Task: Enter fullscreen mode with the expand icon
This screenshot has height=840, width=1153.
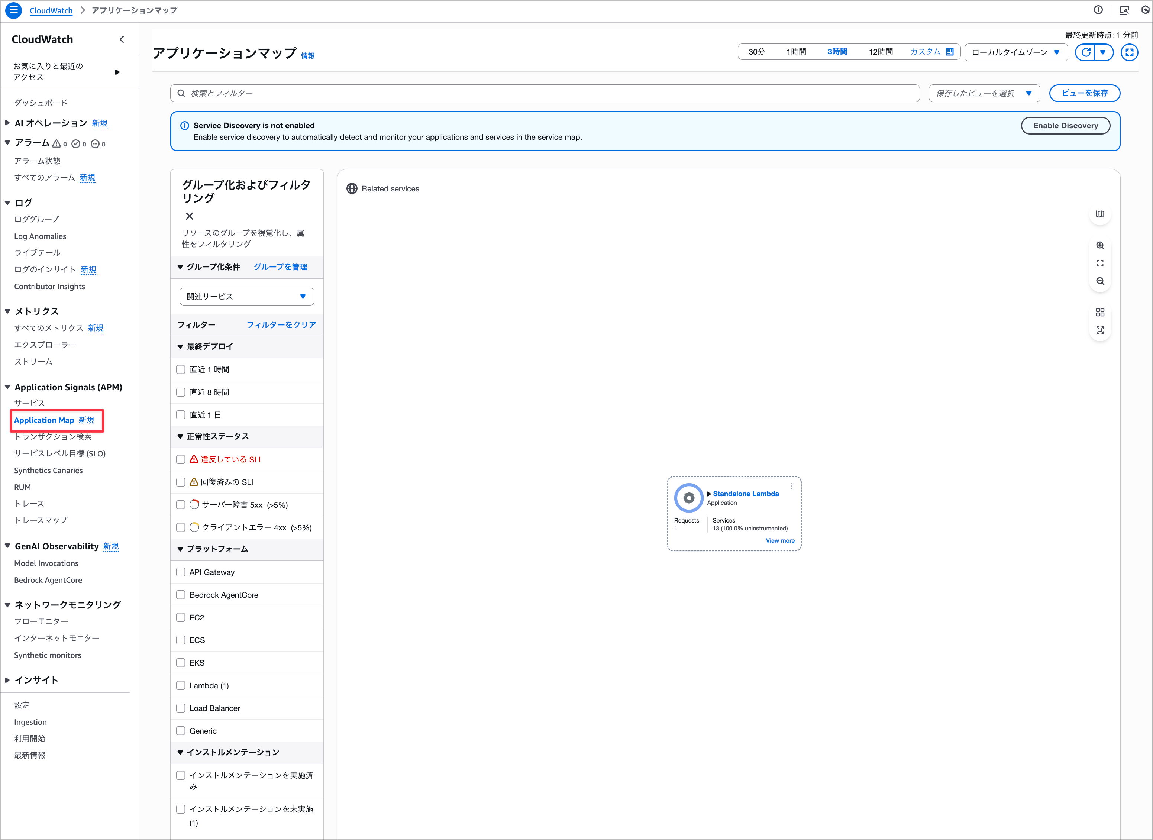Action: (1129, 52)
